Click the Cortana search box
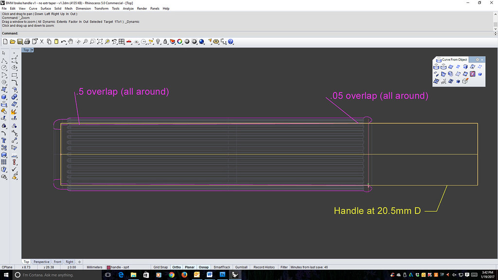Viewport: 498px width, 280px height. tap(57, 275)
